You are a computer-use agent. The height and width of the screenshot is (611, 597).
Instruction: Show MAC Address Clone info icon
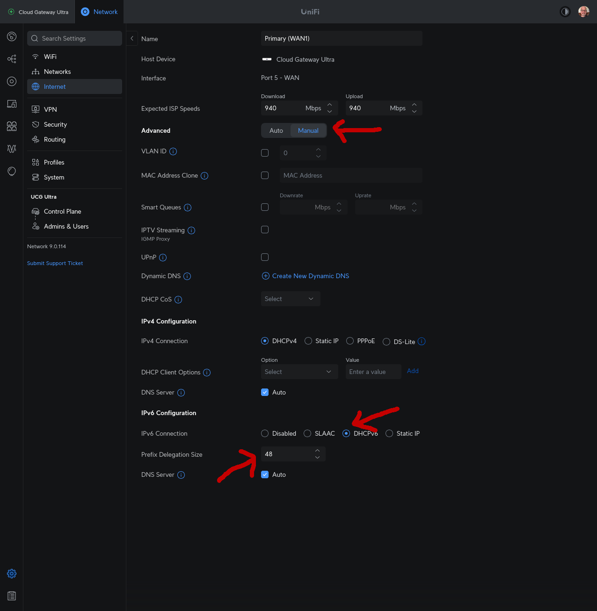[204, 176]
